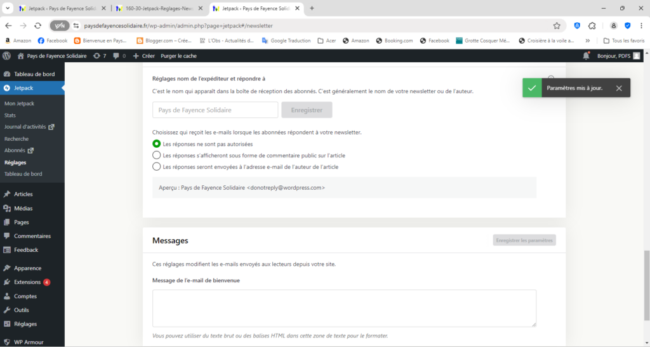Select 'Les réponses ne sont pas autorisées' option

[157, 144]
